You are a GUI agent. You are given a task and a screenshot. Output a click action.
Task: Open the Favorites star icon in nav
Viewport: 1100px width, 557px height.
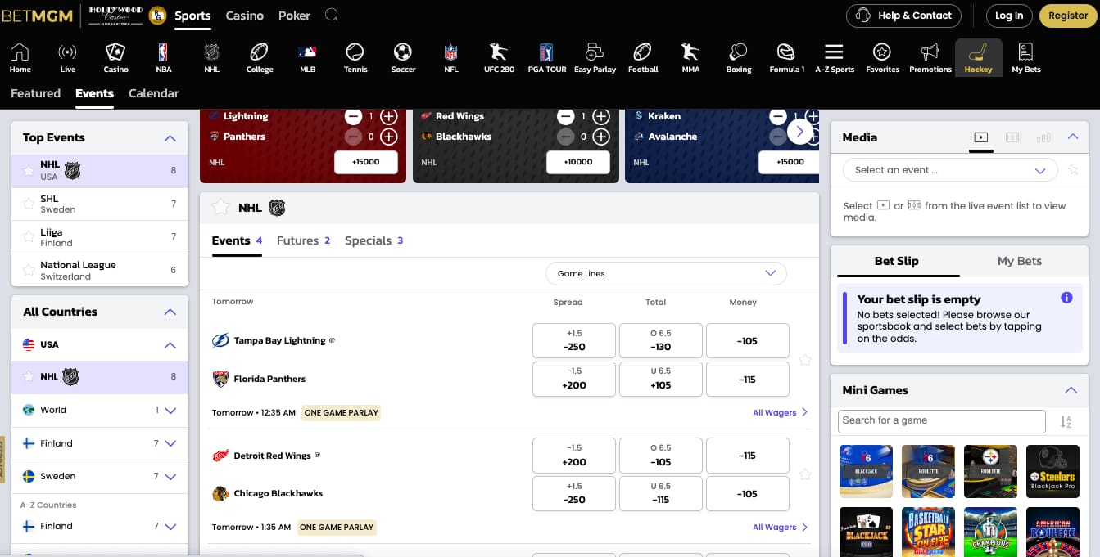tap(882, 57)
